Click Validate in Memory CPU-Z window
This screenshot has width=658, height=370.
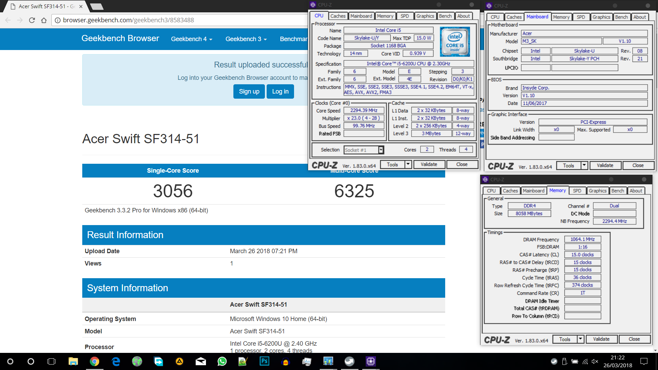tap(601, 339)
